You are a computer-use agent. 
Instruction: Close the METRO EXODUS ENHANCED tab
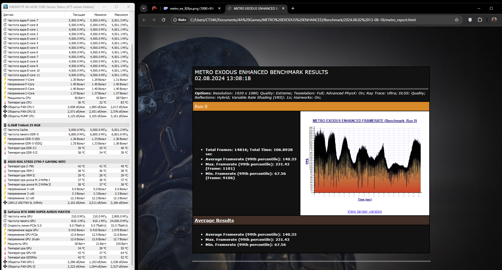[283, 8]
